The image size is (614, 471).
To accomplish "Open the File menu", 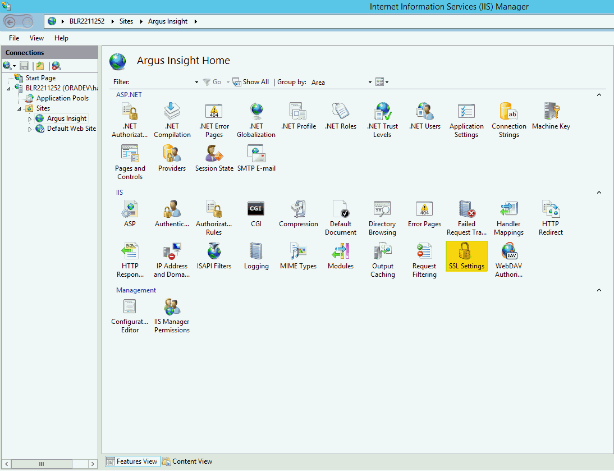I will pyautogui.click(x=14, y=38).
